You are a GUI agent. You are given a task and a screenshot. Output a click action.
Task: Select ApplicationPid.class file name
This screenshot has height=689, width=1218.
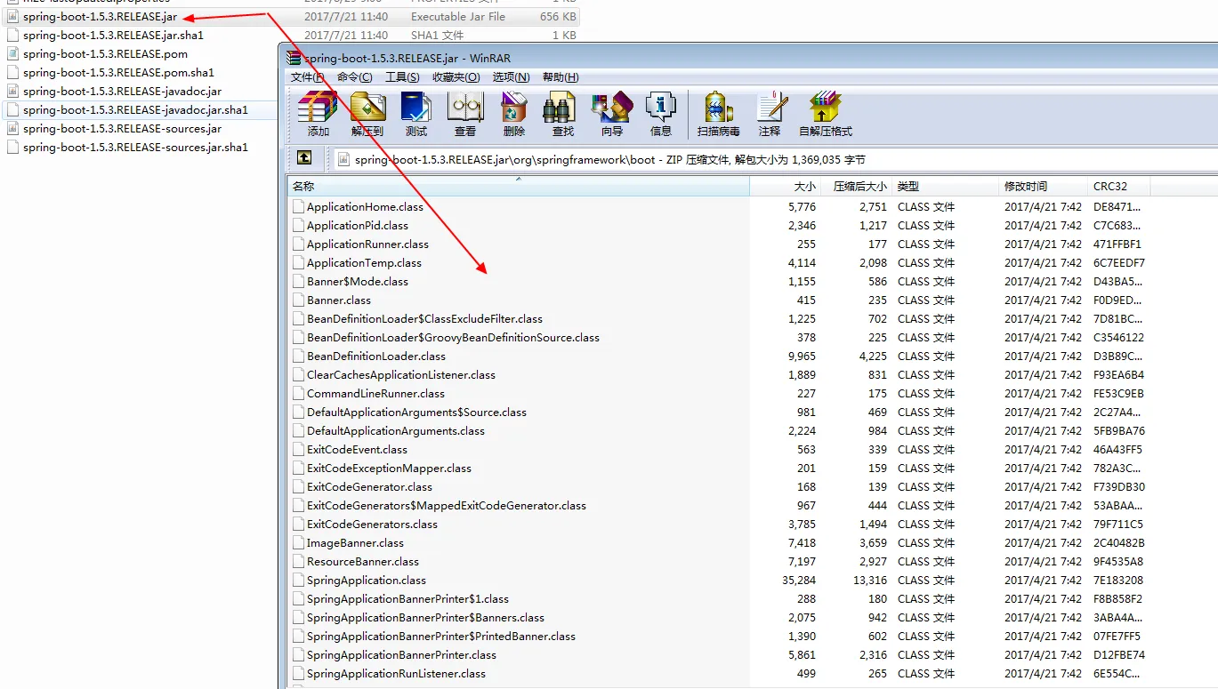[358, 226]
